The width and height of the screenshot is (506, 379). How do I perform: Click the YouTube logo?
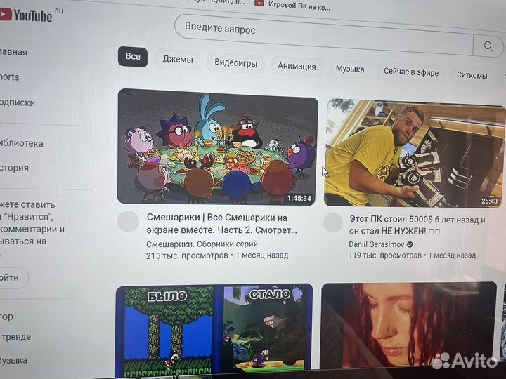coord(28,14)
